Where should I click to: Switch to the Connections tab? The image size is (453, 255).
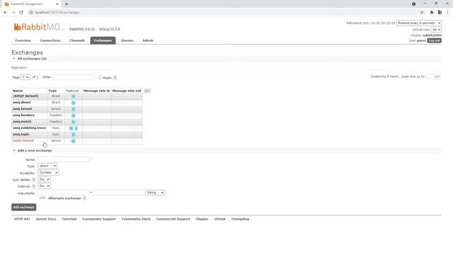50,40
